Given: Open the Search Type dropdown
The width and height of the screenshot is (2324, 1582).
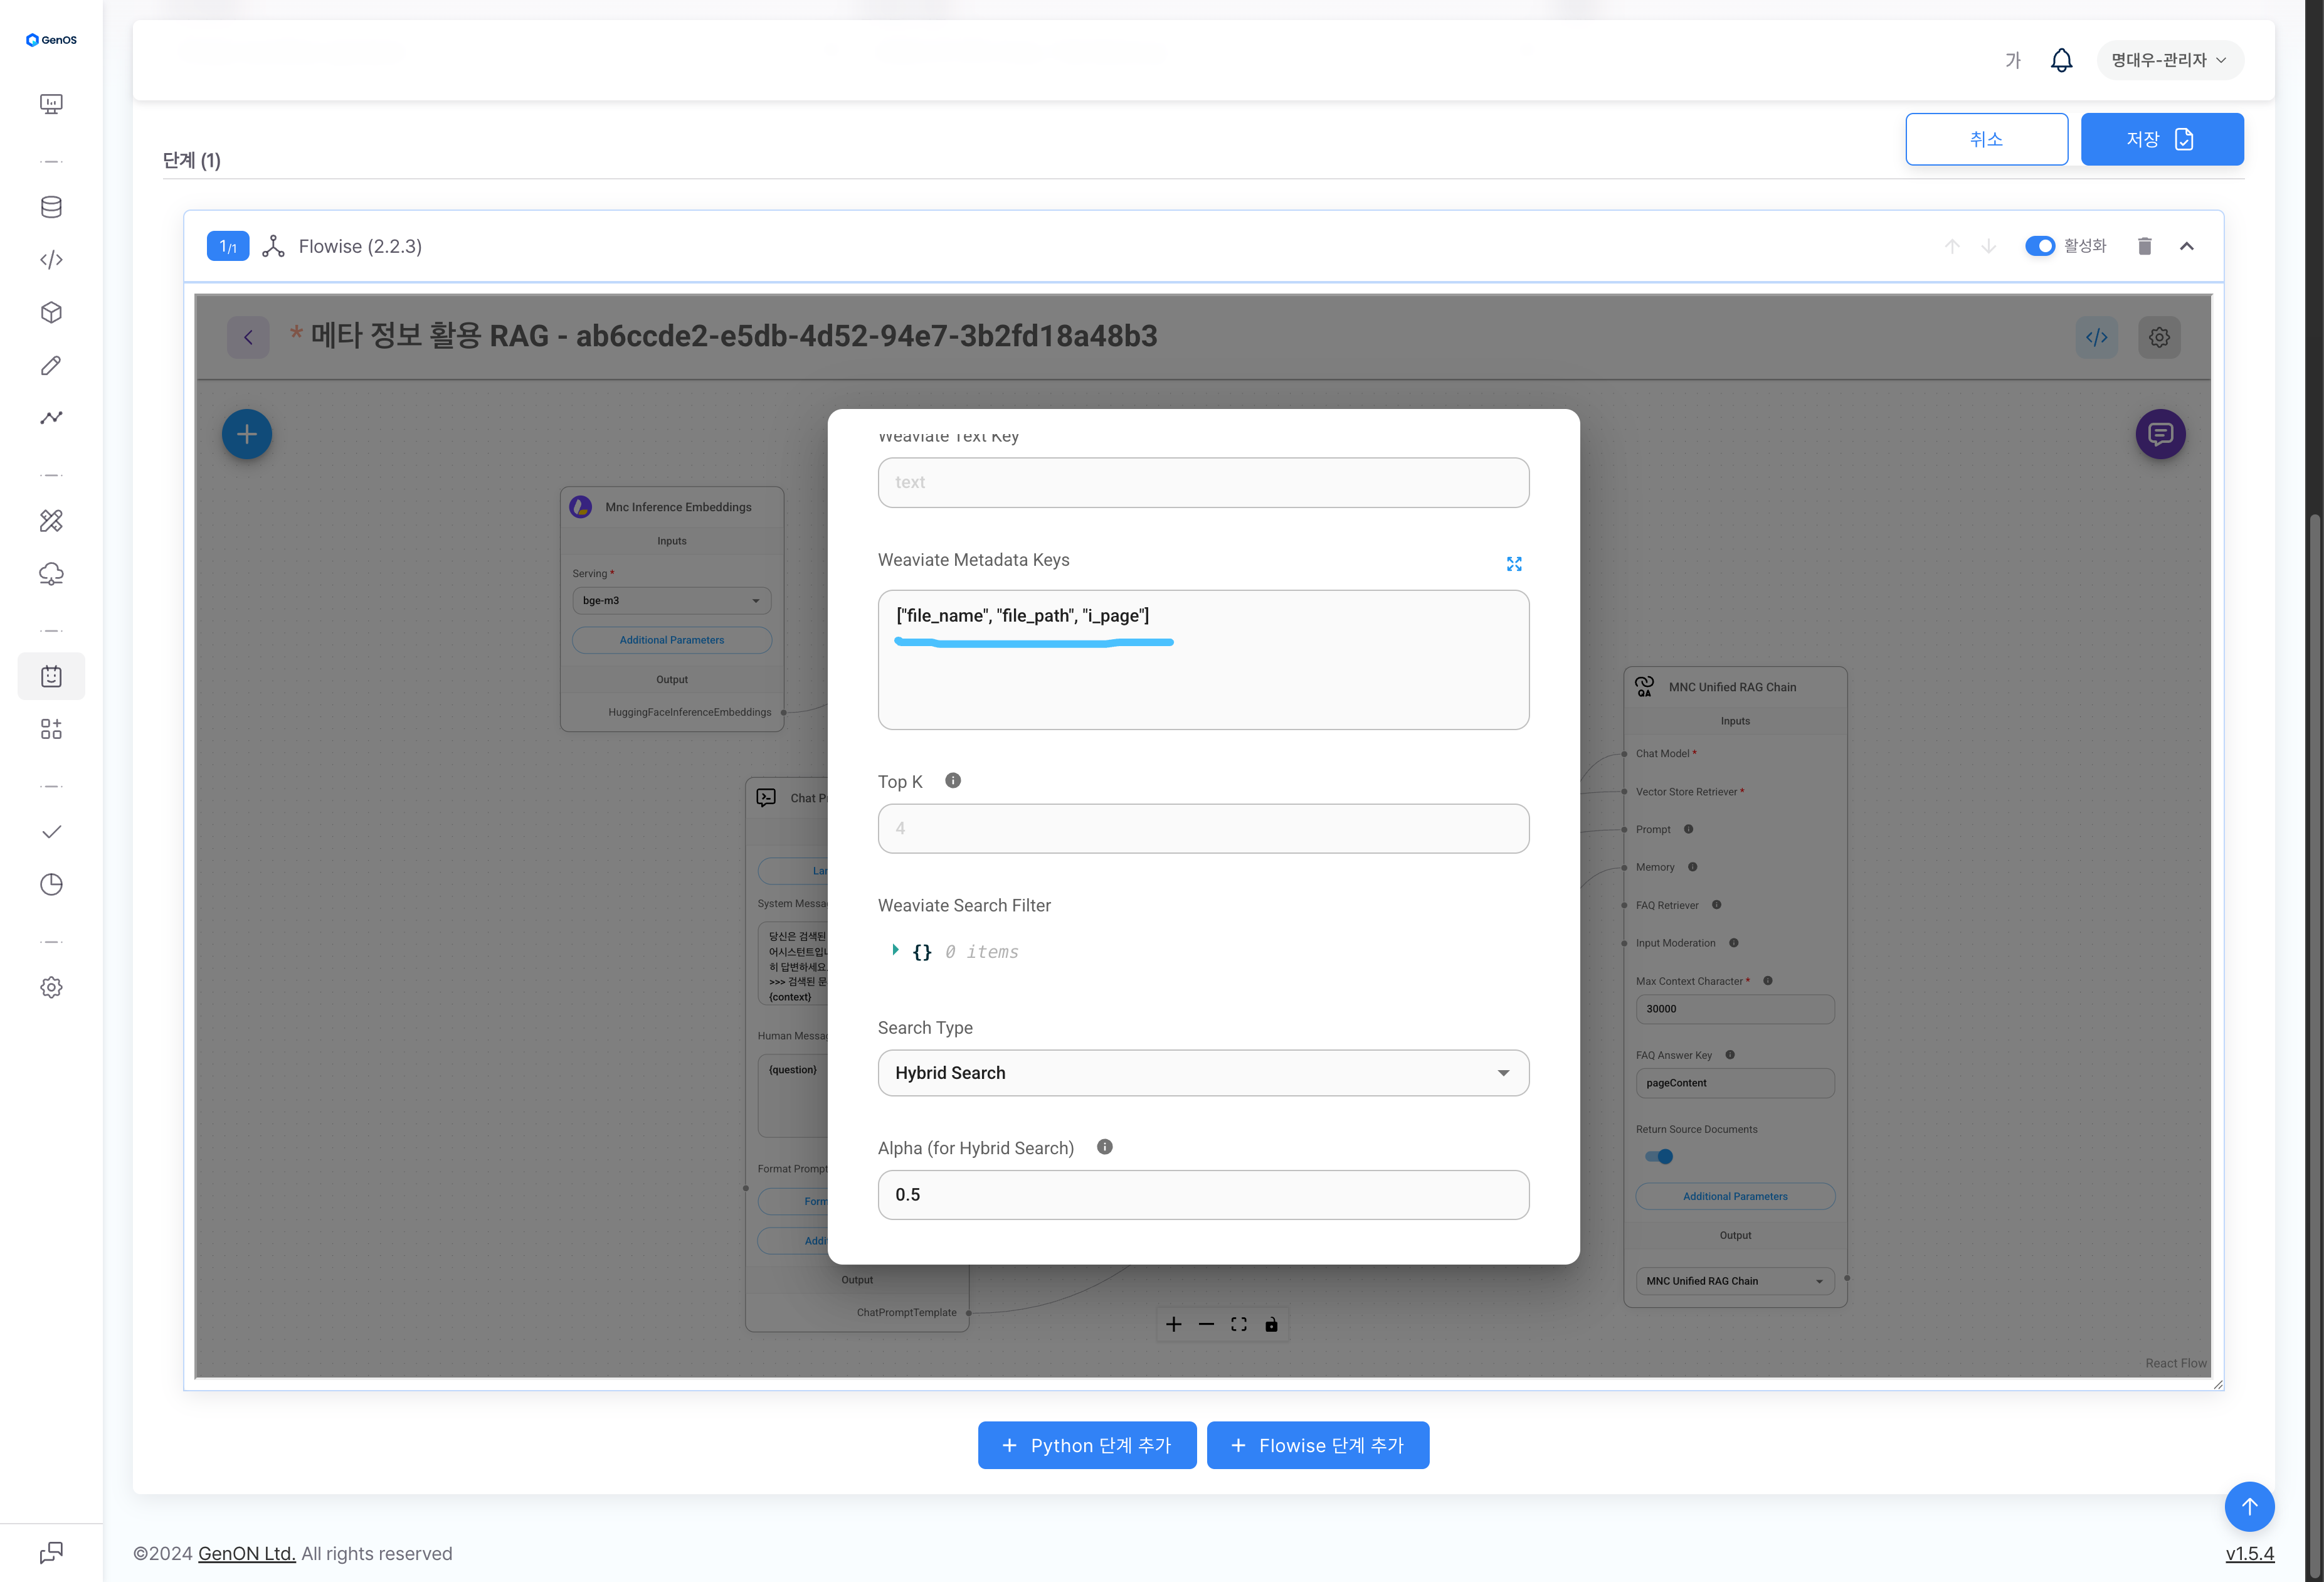Looking at the screenshot, I should (1203, 1072).
